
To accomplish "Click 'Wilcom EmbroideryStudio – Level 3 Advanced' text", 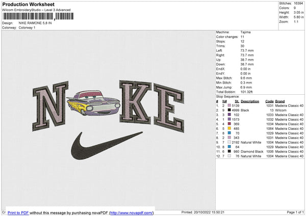I will tap(36, 10).
